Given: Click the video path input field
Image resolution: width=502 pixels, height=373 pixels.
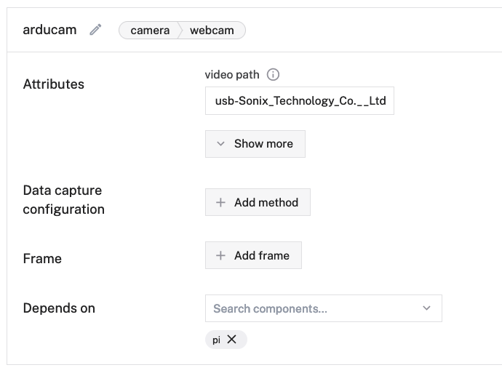Looking at the screenshot, I should coord(300,101).
